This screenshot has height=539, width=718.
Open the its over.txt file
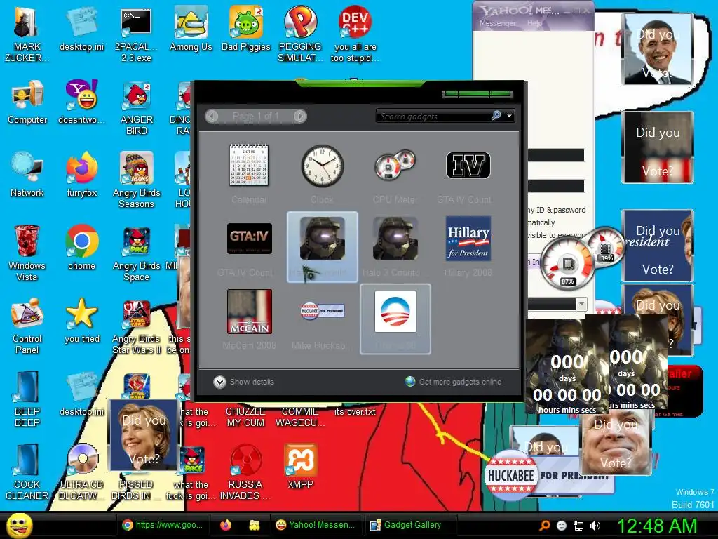(355, 411)
